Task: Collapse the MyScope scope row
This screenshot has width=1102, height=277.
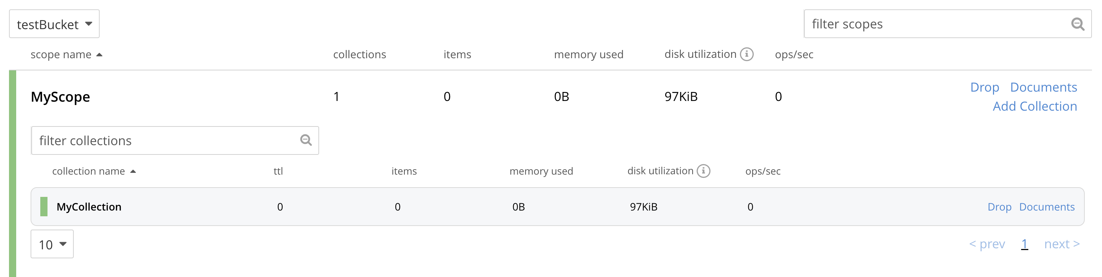Action: [x=60, y=97]
